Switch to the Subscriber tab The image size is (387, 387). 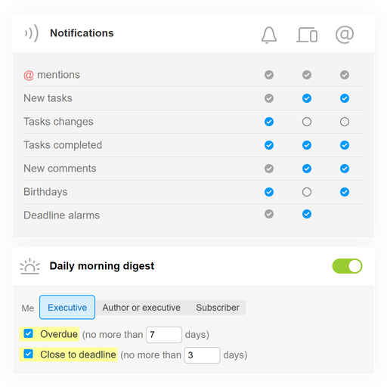[x=218, y=308]
